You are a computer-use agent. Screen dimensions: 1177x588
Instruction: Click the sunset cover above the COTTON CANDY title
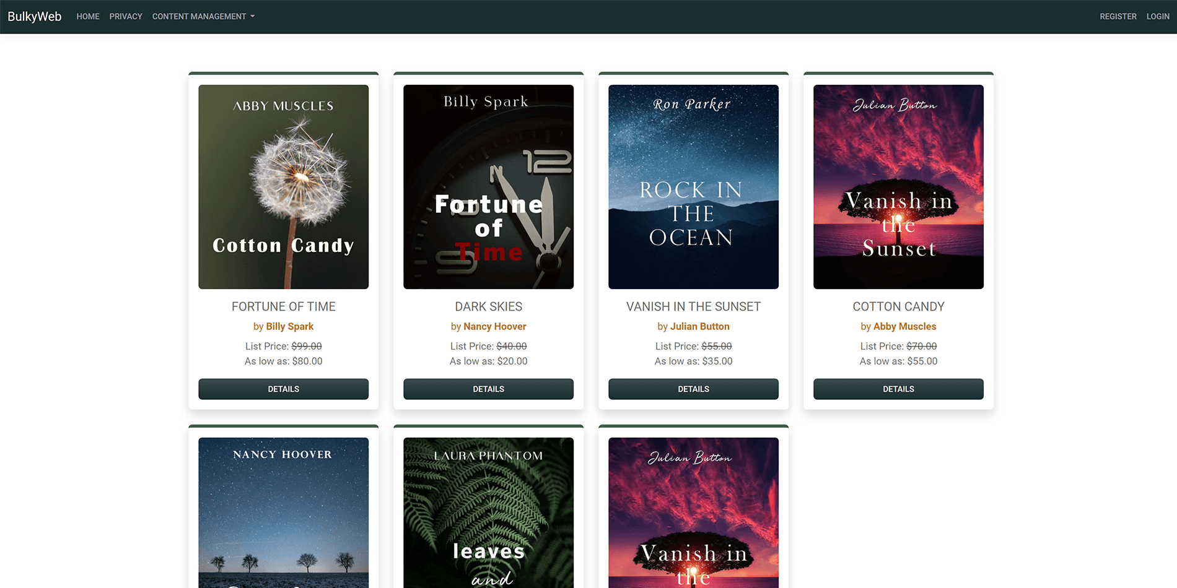coord(899,187)
